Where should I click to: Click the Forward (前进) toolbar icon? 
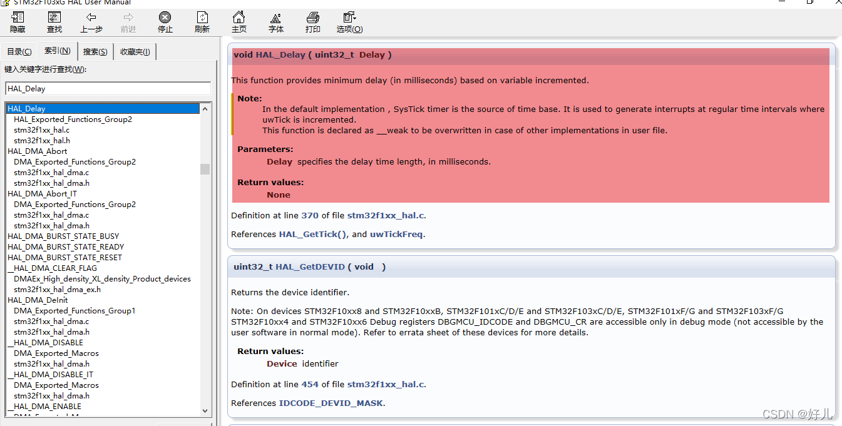[128, 22]
